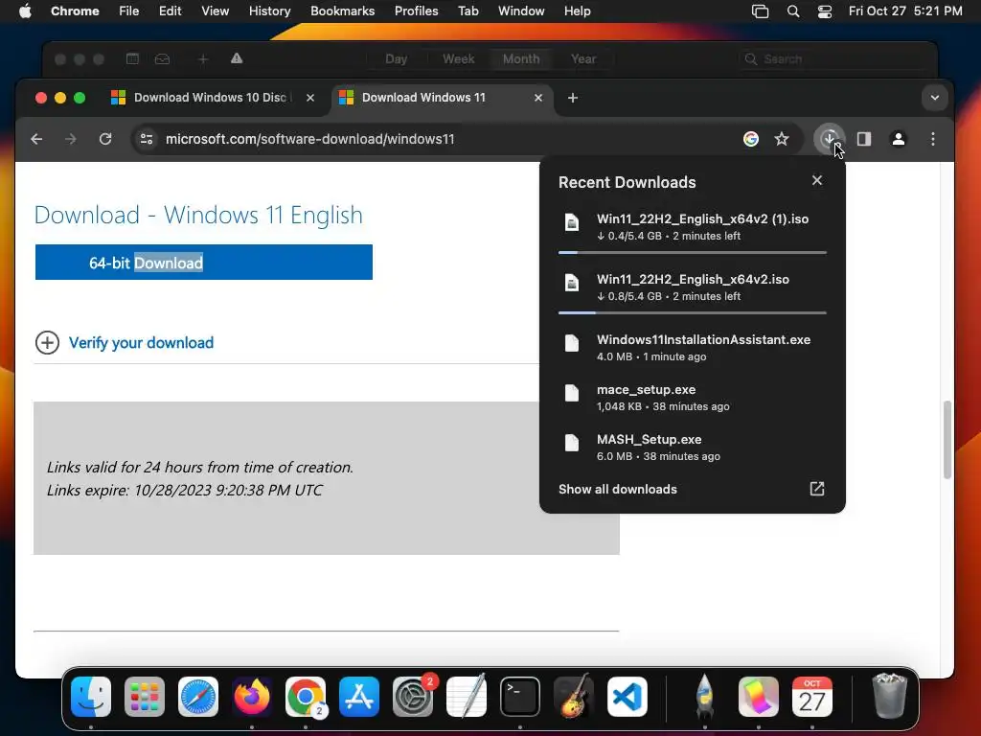Switch Calendar window to Week view
The height and width of the screenshot is (736, 981).
click(459, 58)
